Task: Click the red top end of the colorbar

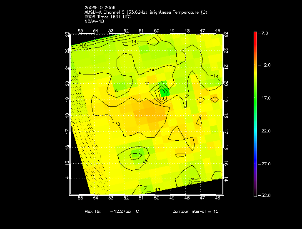Action: 255,35
